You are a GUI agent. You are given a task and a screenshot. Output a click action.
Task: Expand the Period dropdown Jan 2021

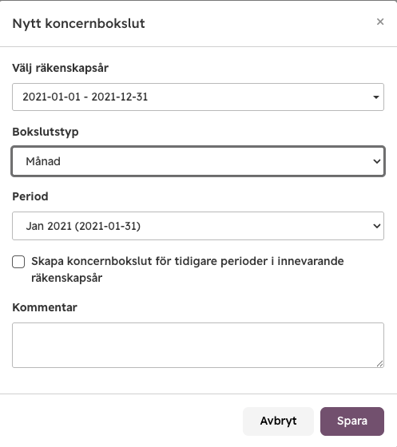pos(198,226)
